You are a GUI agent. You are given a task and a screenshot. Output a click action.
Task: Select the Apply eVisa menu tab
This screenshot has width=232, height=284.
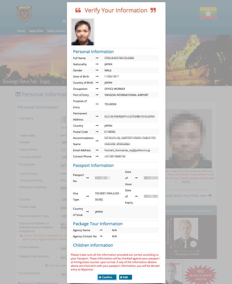(x=36, y=31)
